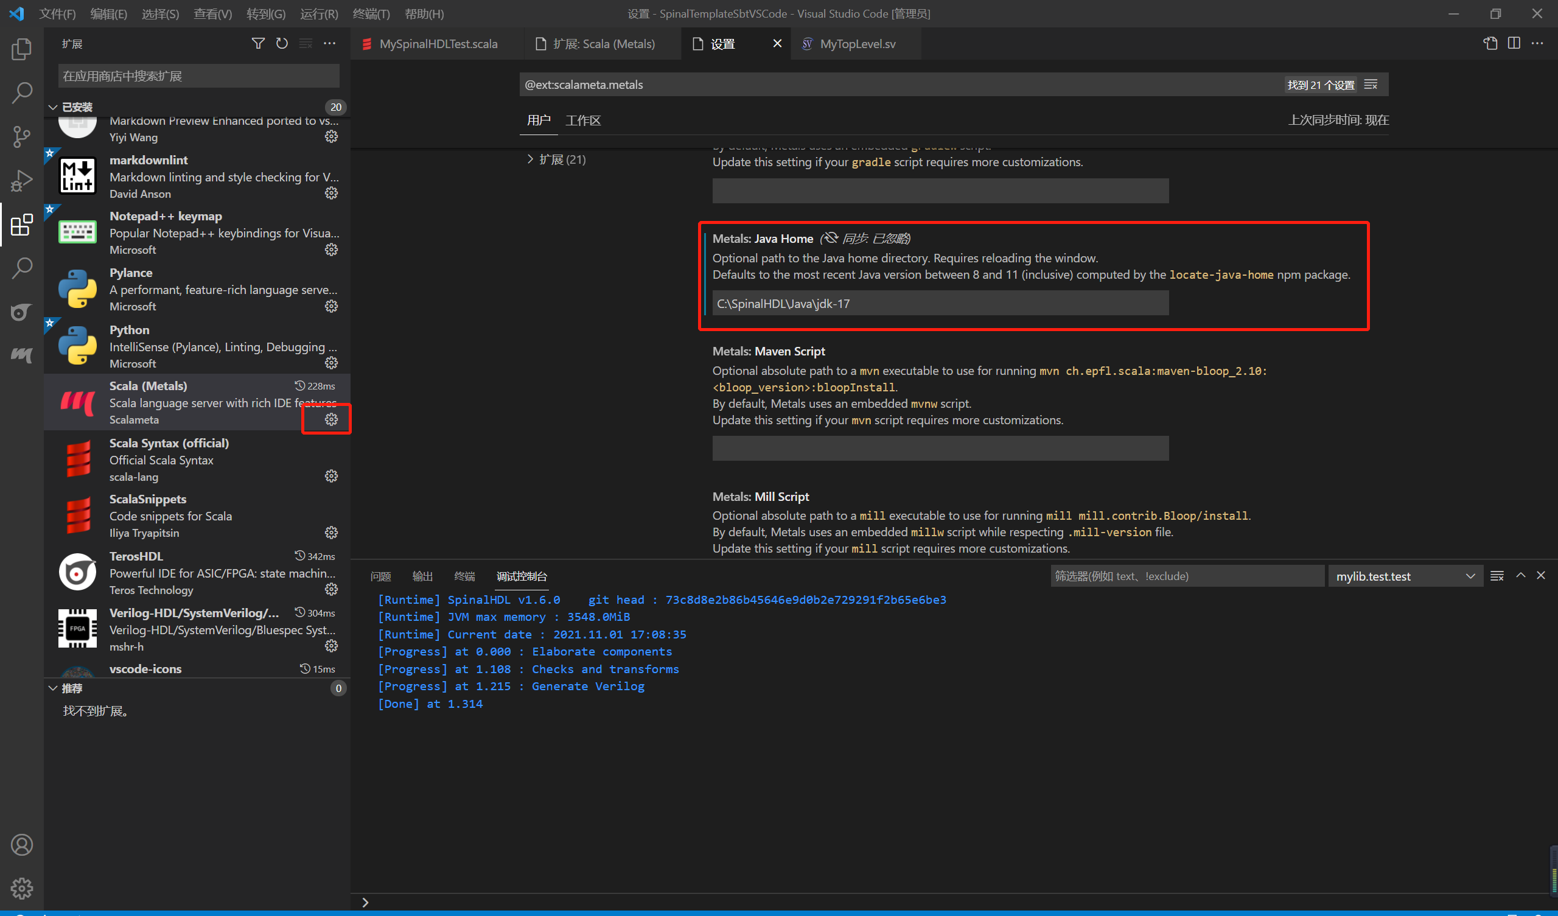Open the View menu
This screenshot has width=1558, height=916.
pos(212,13)
